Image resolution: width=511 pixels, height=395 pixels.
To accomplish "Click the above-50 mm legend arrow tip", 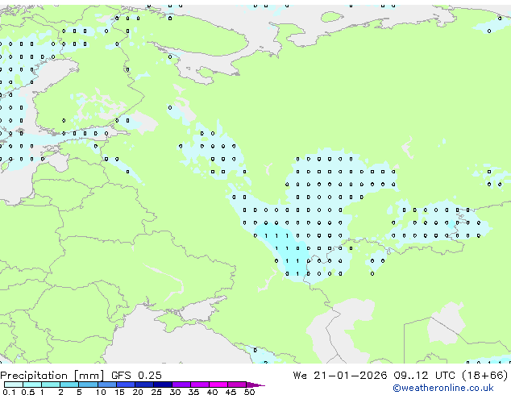I will pos(255,385).
